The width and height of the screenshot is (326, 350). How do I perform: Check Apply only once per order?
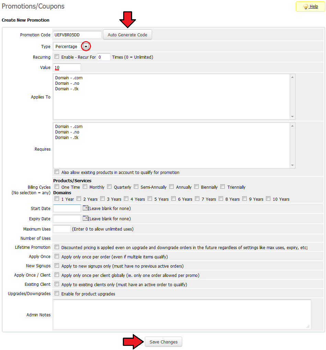57,256
